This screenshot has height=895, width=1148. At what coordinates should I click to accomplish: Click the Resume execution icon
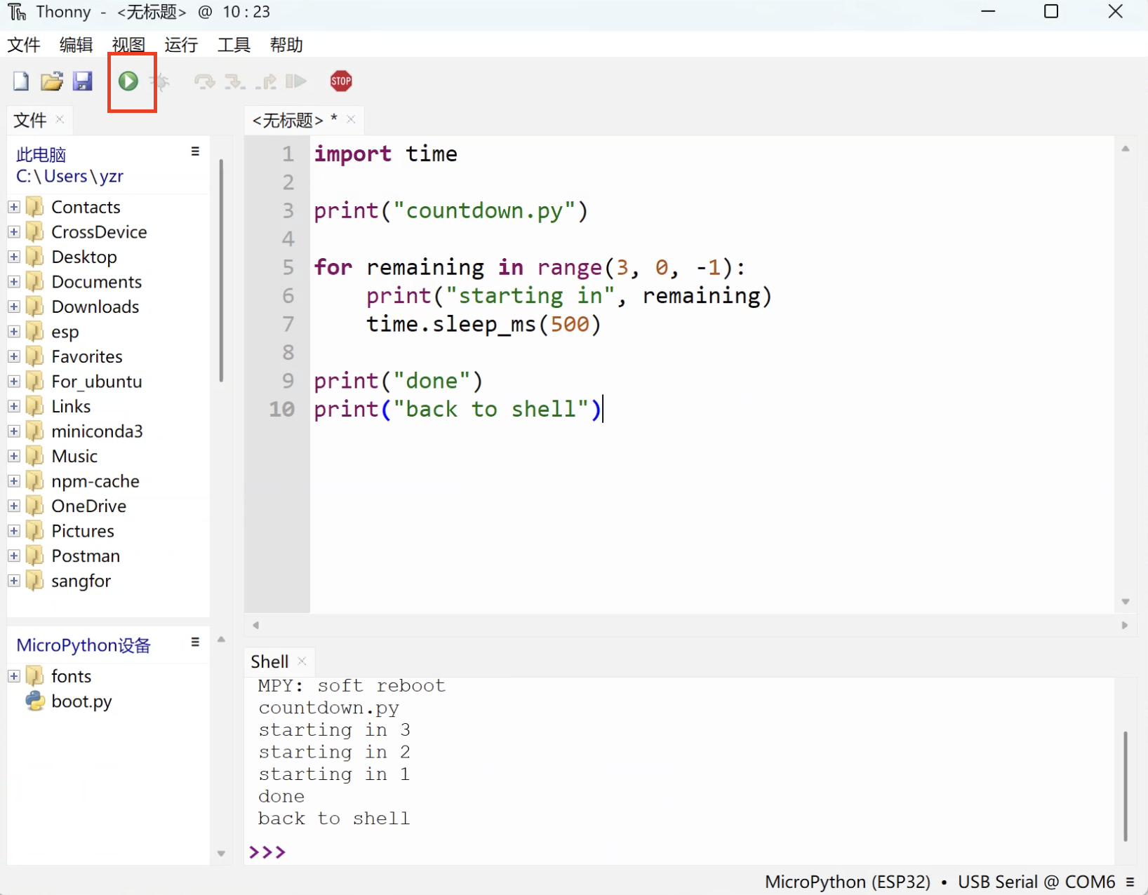pos(296,81)
